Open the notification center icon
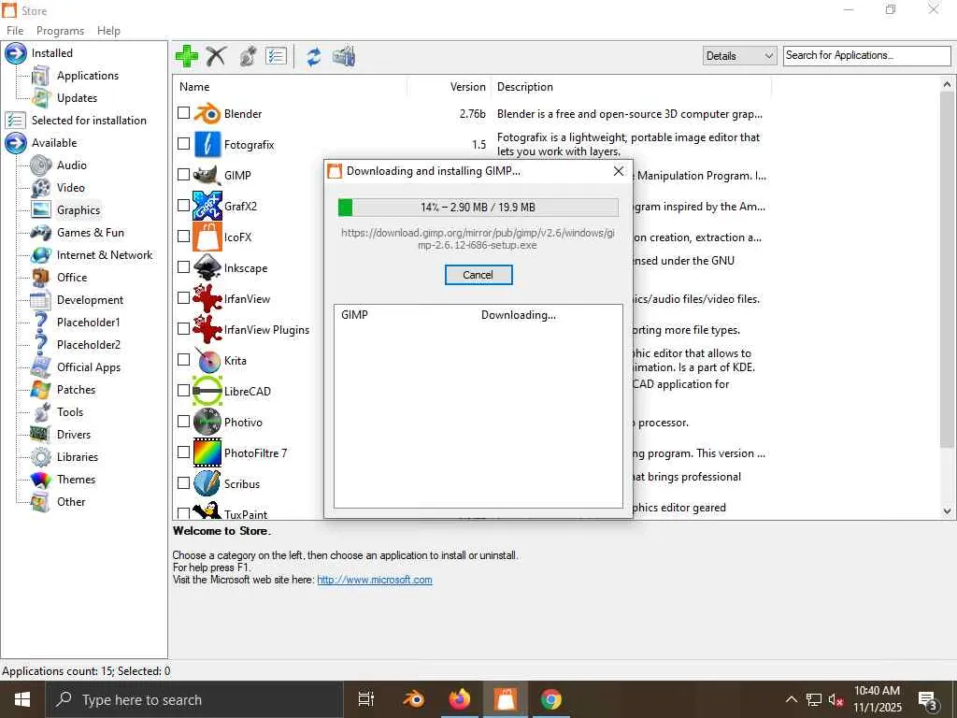The image size is (957, 718). [x=928, y=700]
